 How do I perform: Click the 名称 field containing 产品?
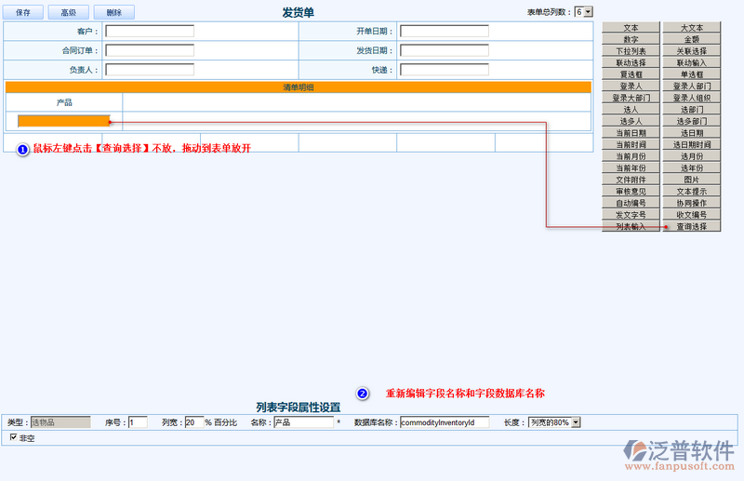[303, 422]
